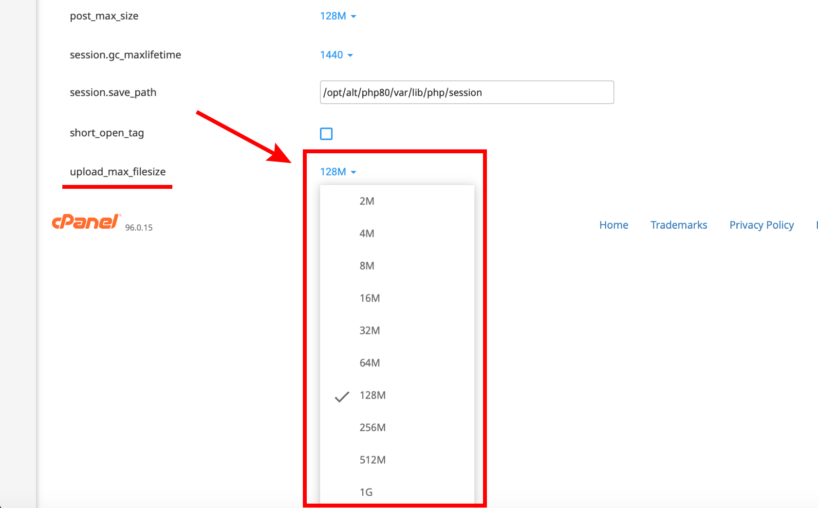Select the checked 128M option
Screen dimensions: 818x508
click(397, 395)
